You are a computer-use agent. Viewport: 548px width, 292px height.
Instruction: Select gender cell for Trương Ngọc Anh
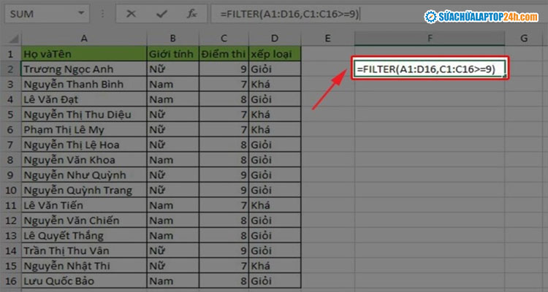point(173,69)
